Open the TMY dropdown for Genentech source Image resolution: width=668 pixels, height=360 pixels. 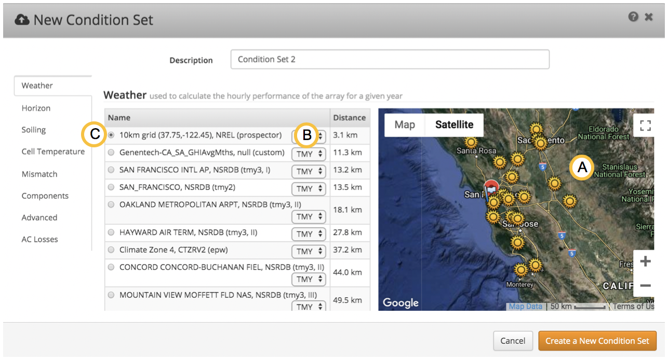click(x=309, y=154)
